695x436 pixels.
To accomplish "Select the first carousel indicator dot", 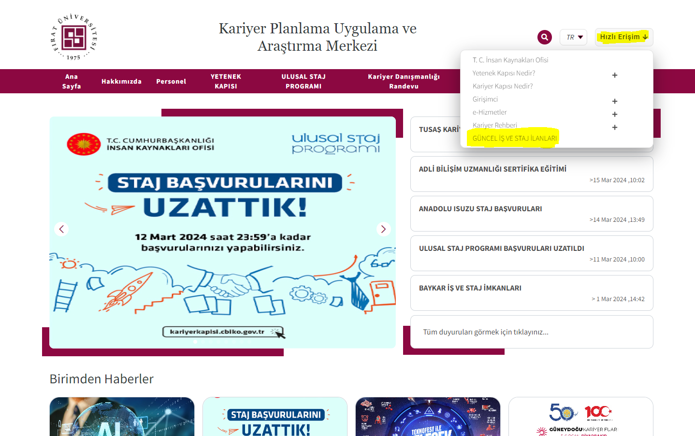I will [x=195, y=342].
